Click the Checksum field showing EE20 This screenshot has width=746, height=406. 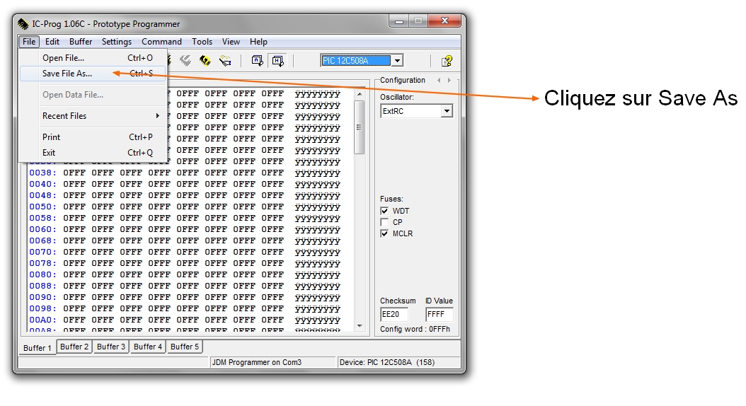pos(394,314)
